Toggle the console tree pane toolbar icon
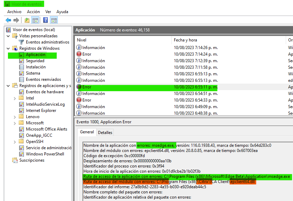The width and height of the screenshot is (293, 201). pyautogui.click(x=35, y=20)
